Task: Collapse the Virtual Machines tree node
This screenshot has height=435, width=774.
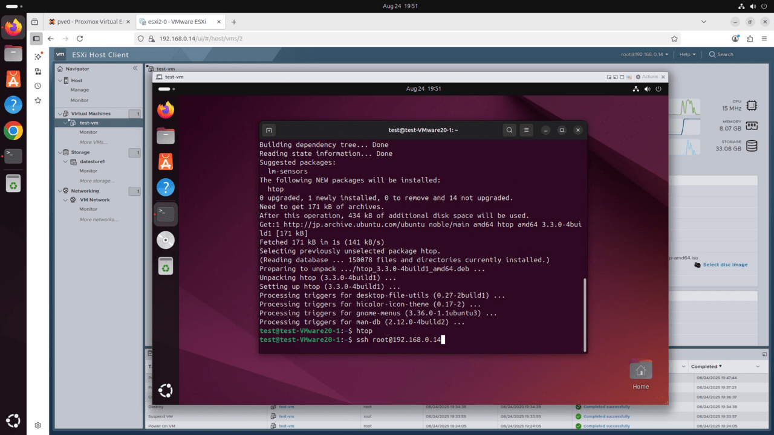Action: (60, 114)
